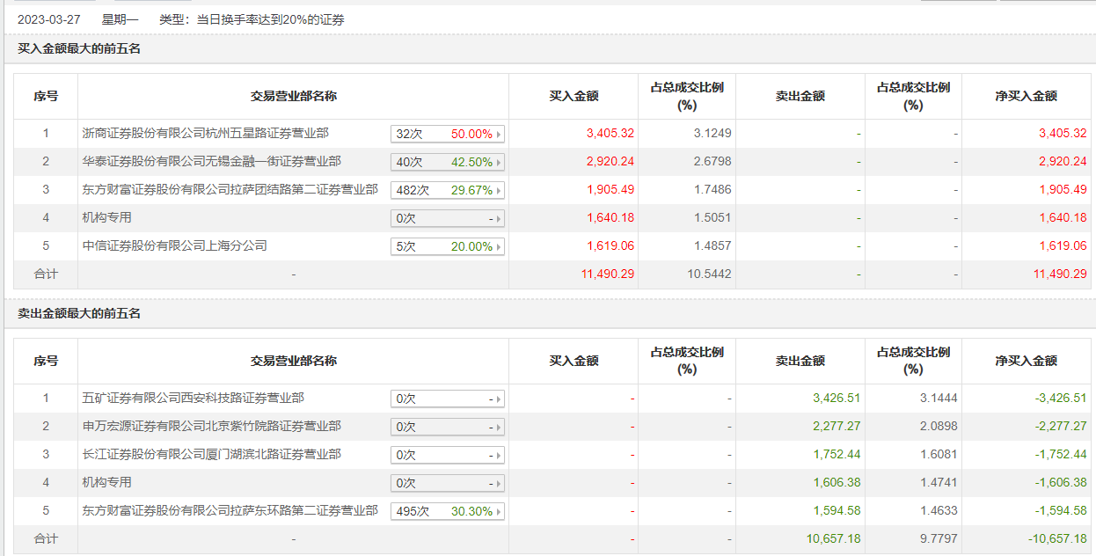
Task: Click arrow icon in sell-side 机构专用 box
Action: [x=499, y=484]
